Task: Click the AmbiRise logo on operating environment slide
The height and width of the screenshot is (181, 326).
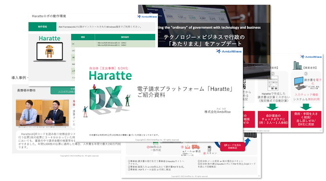Action: 147,16
